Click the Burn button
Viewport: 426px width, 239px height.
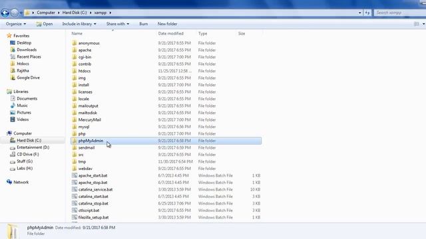tap(144, 24)
